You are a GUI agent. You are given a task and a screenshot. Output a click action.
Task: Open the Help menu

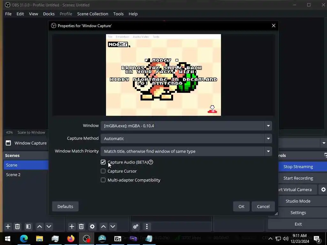[133, 14]
